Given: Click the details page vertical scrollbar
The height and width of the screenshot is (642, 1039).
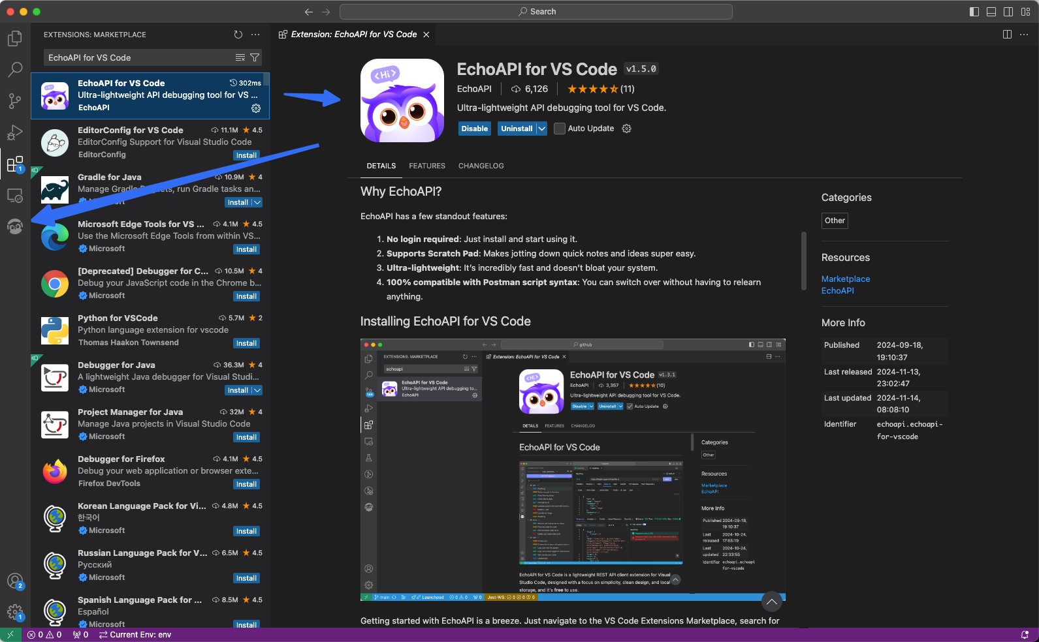Looking at the screenshot, I should (804, 261).
